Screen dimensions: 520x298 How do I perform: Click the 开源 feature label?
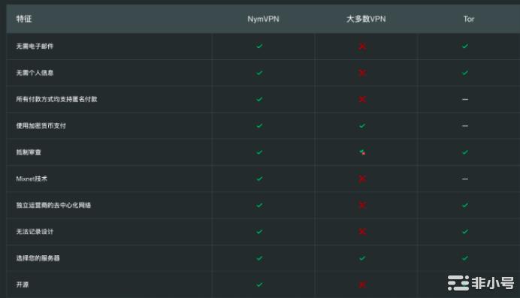pos(23,284)
